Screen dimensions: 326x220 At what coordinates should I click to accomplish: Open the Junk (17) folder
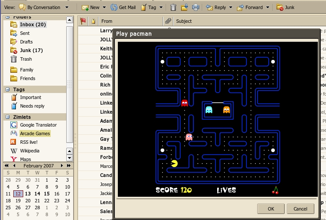[x=31, y=50]
